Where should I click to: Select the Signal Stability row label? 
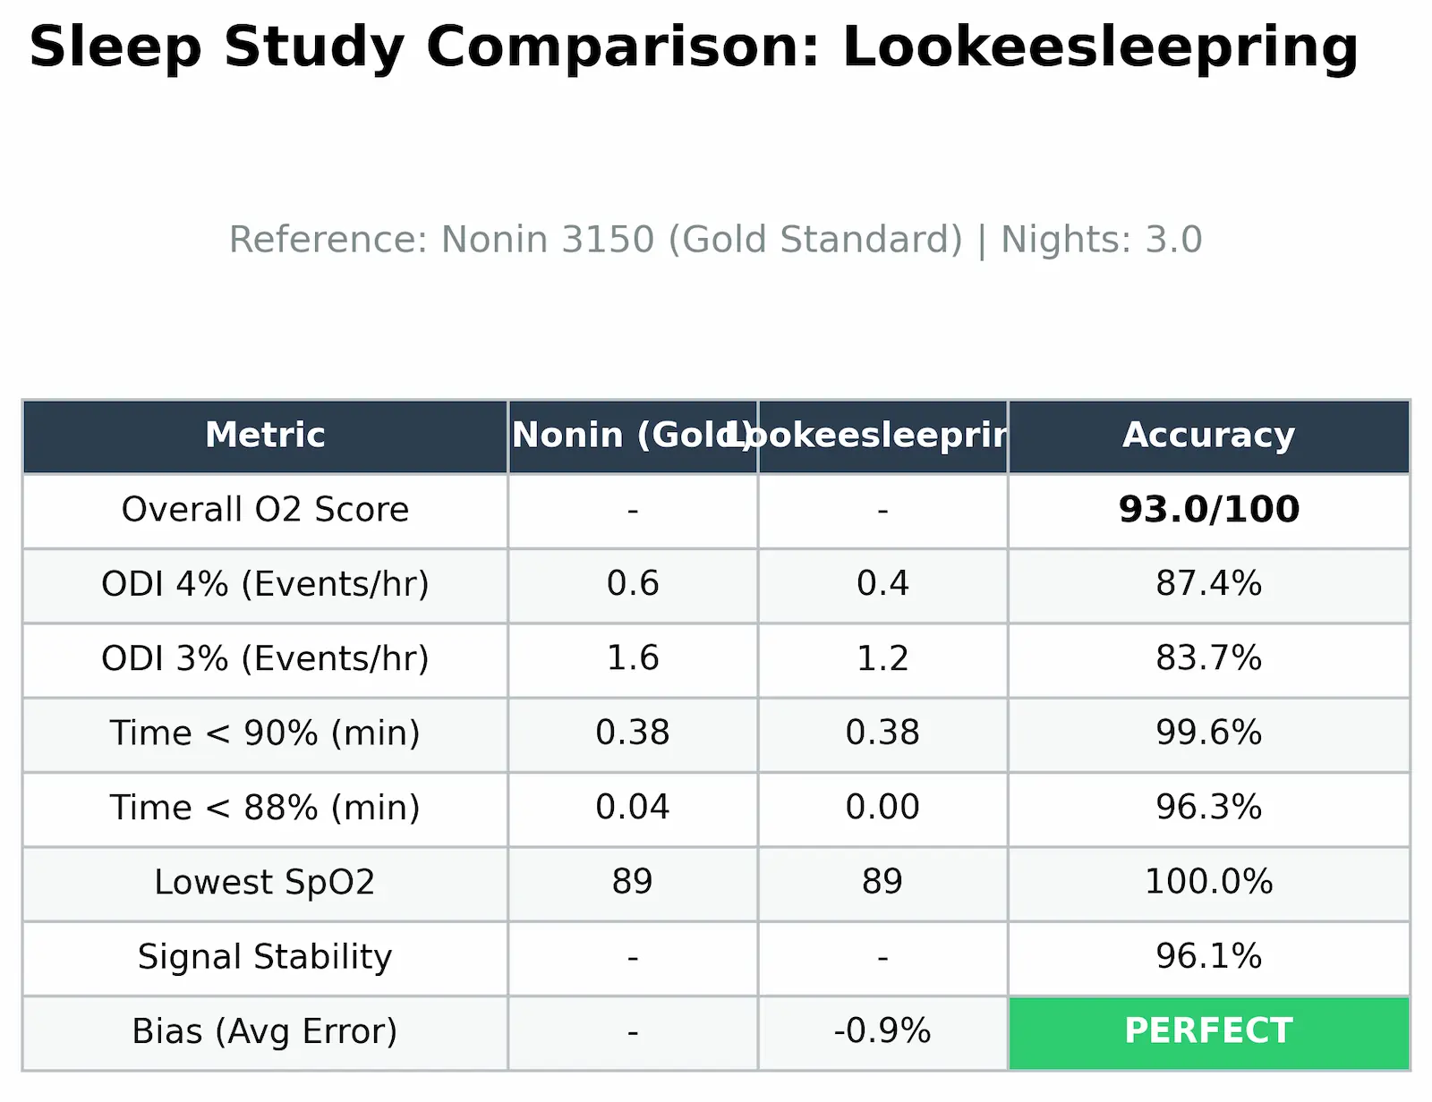265,957
